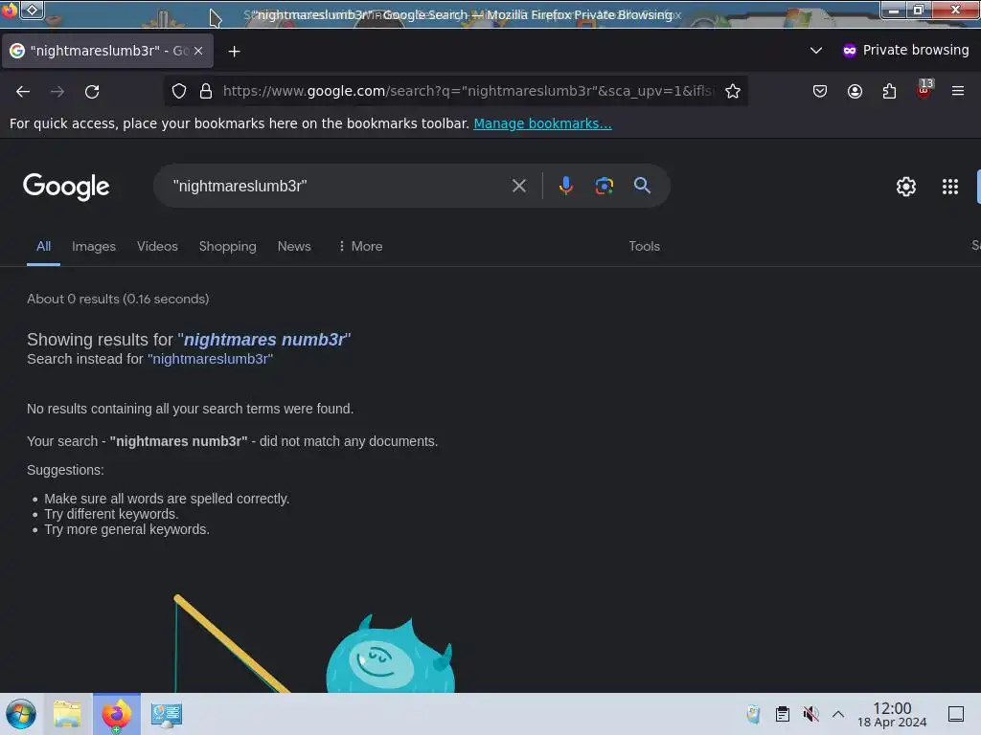The height and width of the screenshot is (735, 981).
Task: Close the "nightmareslumb3r" tab
Action: coord(198,51)
